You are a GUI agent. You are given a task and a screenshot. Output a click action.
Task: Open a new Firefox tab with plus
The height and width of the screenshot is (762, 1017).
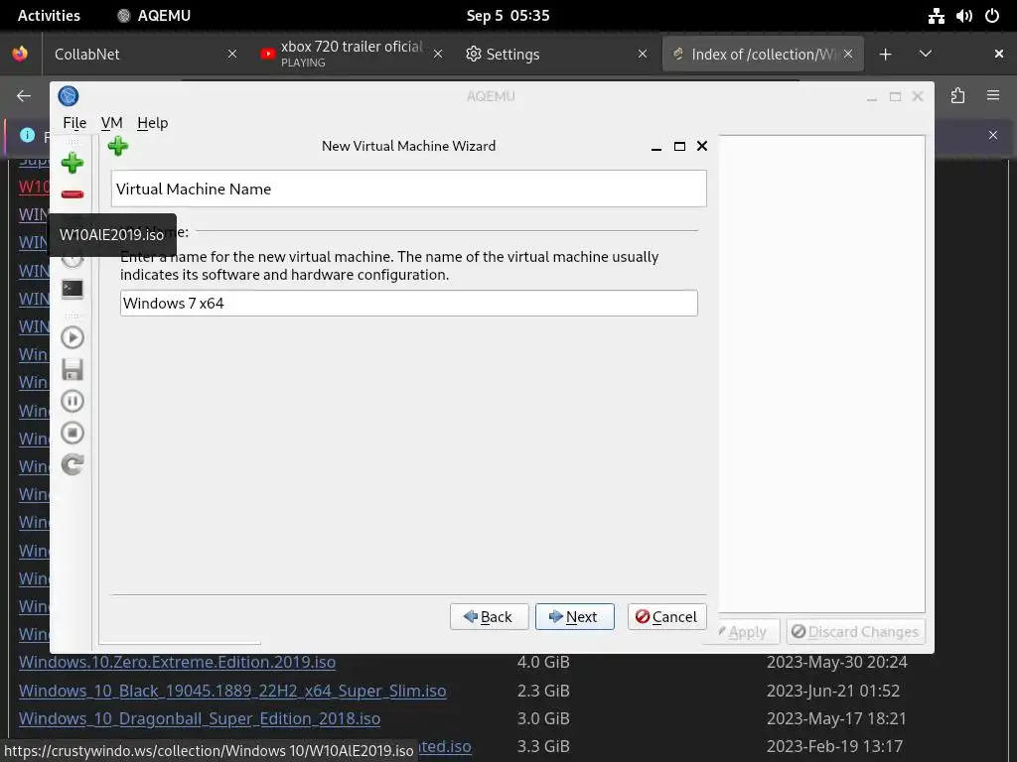[x=885, y=55]
